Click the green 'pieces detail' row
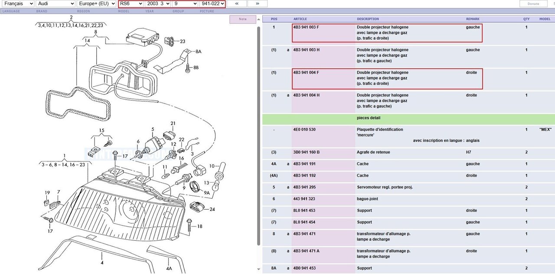The width and height of the screenshot is (555, 274). coord(408,118)
